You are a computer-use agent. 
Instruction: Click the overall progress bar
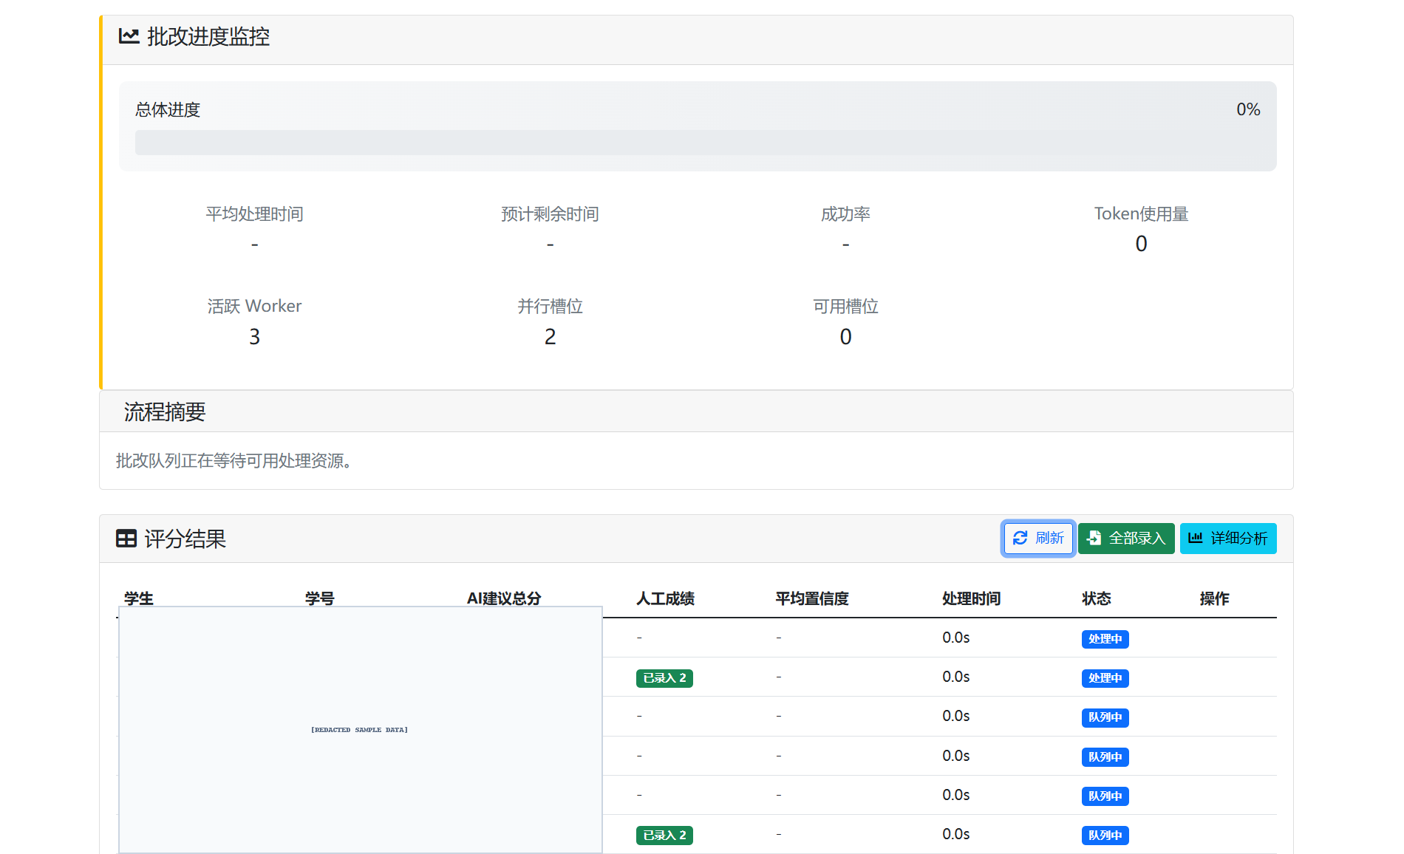click(698, 143)
